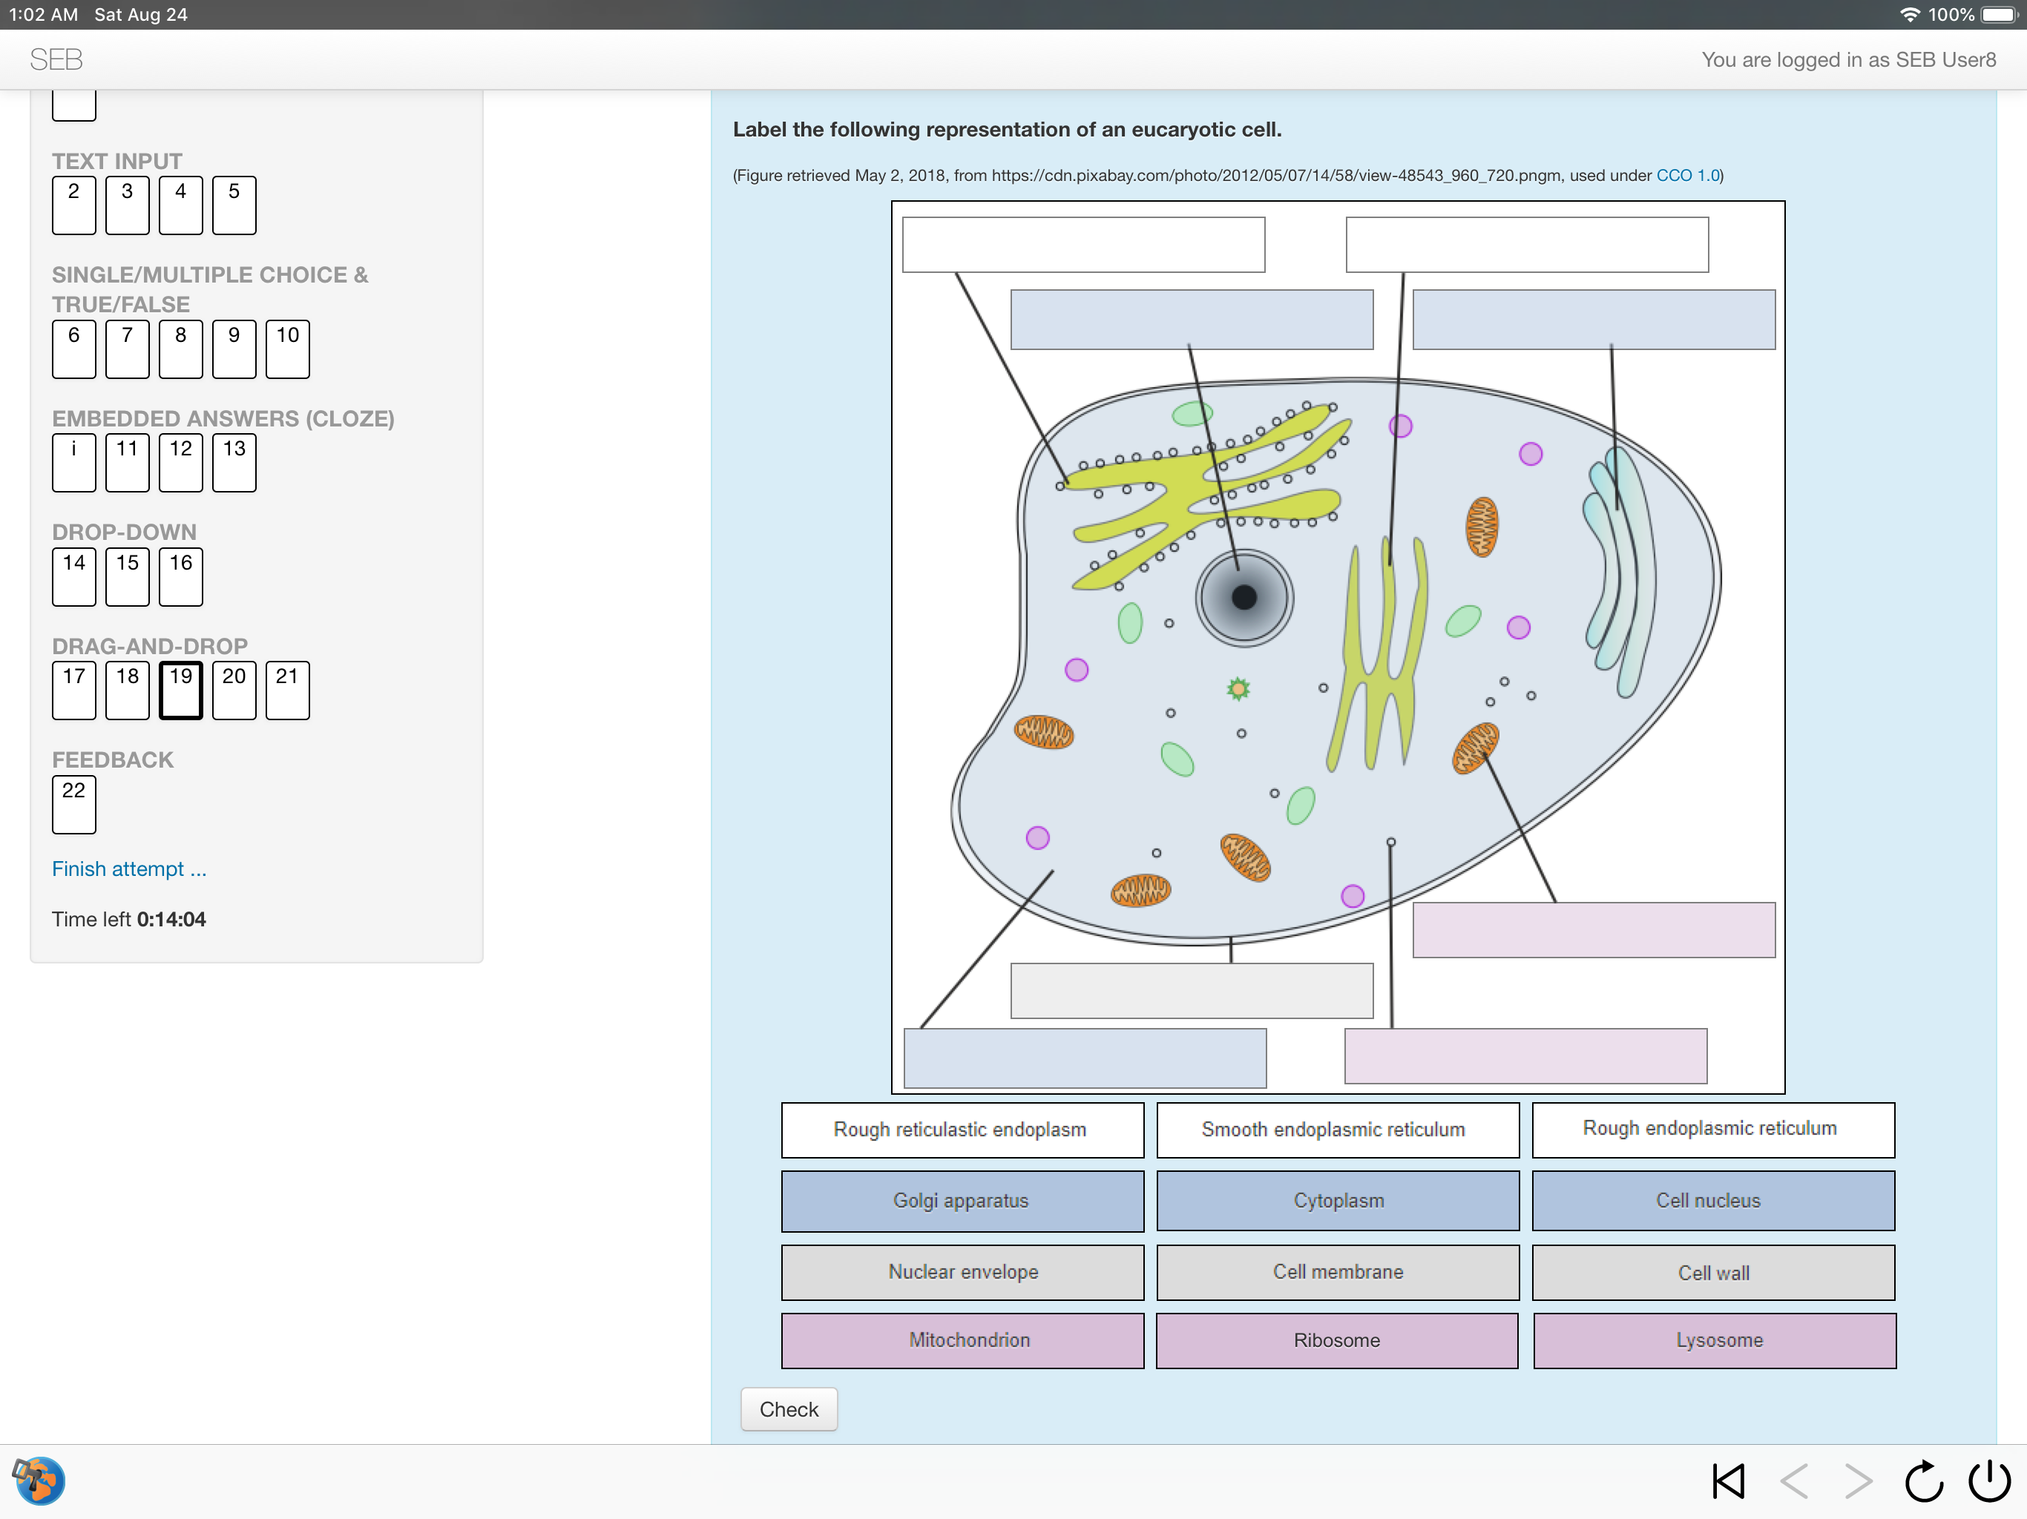This screenshot has width=2027, height=1519.
Task: Pick the Cell membrane label tile
Action: (x=1337, y=1271)
